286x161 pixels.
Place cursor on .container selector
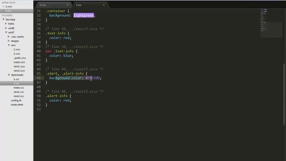tap(55, 11)
